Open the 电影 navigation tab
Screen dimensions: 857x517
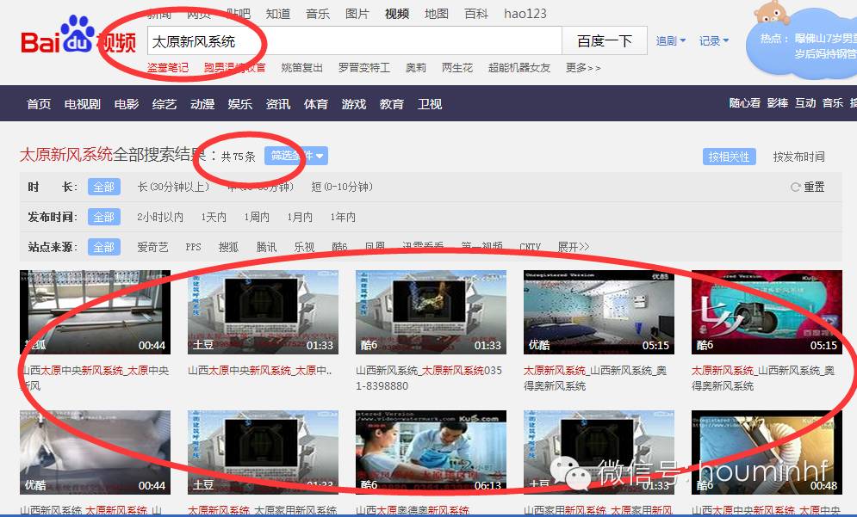tap(127, 104)
